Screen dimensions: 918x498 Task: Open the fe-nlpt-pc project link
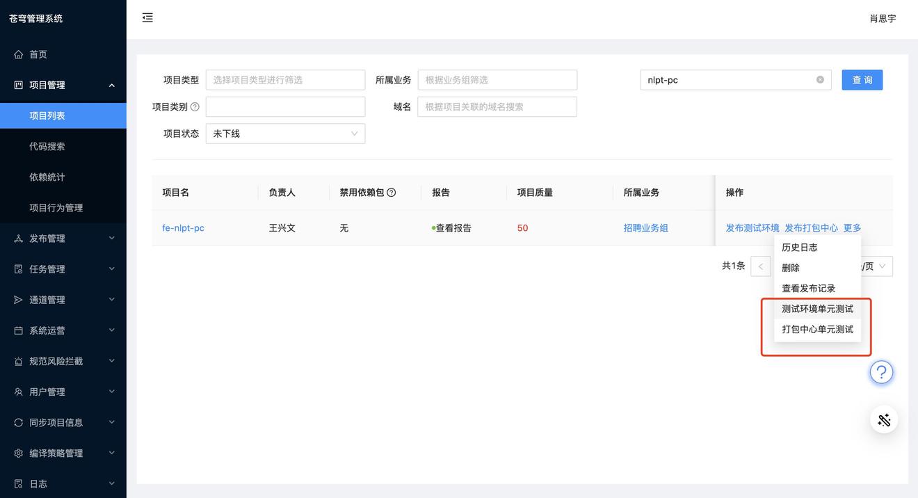[x=183, y=228]
